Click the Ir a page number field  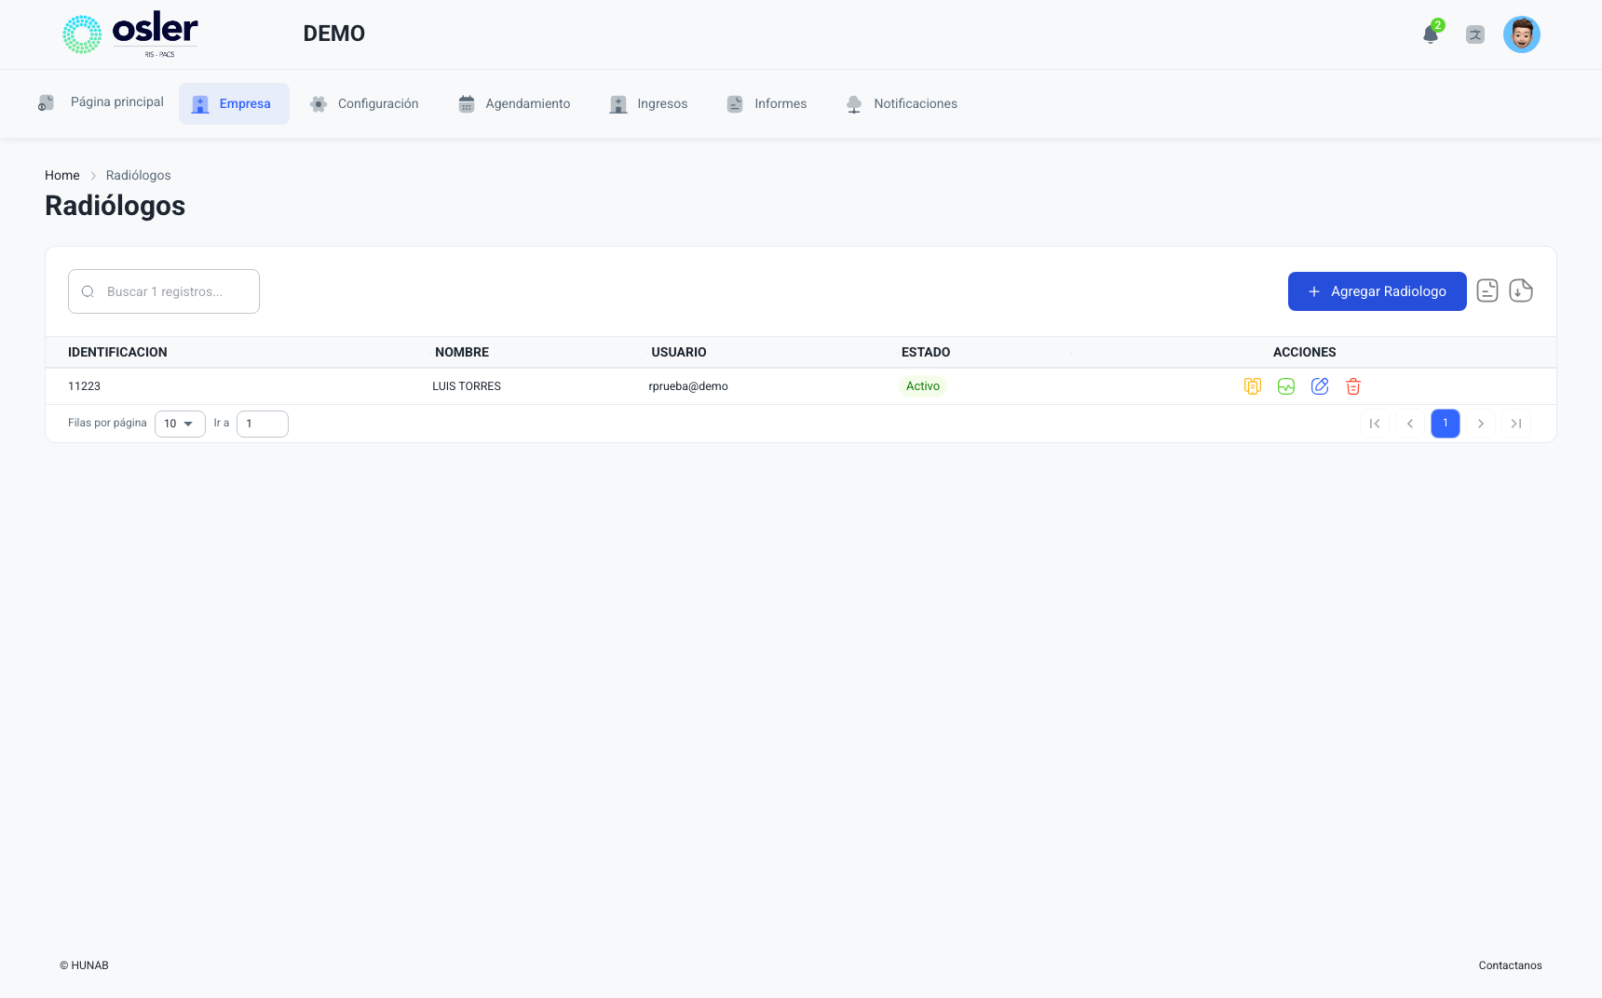[263, 424]
